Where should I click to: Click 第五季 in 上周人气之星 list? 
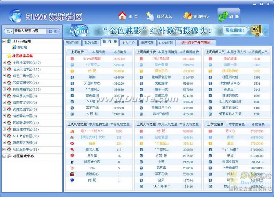click(x=161, y=168)
